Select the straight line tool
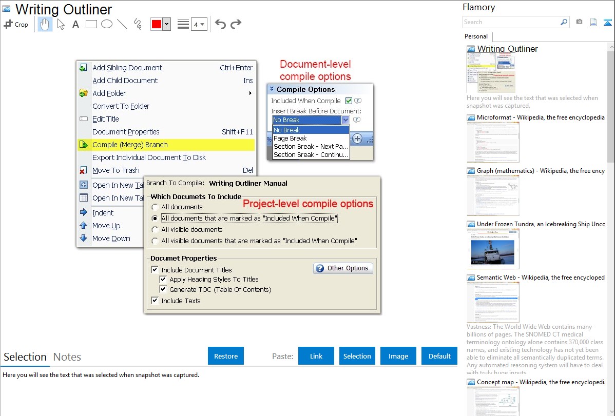Viewport: 615px width, 416px height. point(122,24)
